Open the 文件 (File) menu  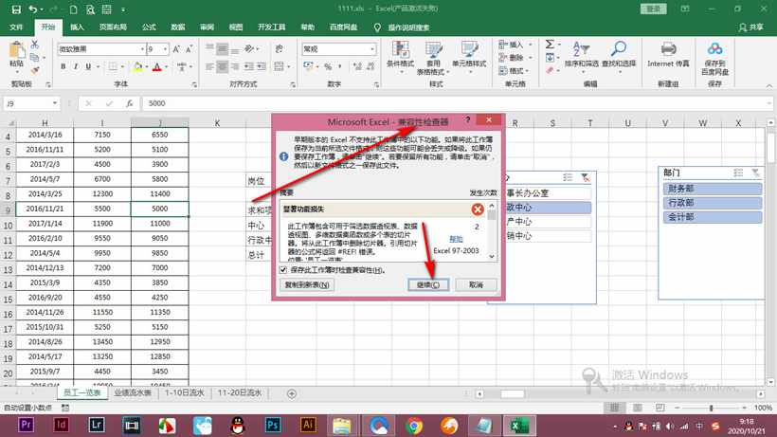click(16, 27)
